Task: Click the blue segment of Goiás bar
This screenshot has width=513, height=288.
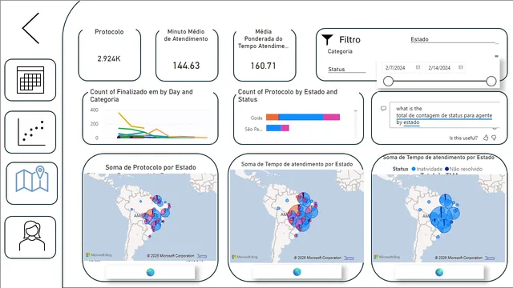Action: click(x=301, y=118)
